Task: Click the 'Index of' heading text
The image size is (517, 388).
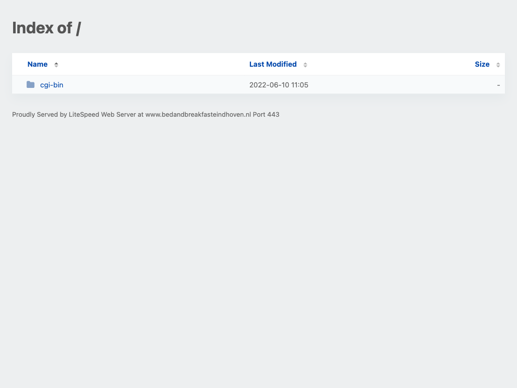Action: click(42, 28)
